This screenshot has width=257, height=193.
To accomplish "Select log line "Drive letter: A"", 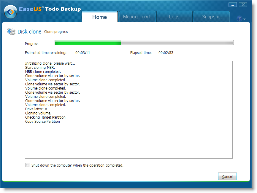I will click(x=36, y=109).
